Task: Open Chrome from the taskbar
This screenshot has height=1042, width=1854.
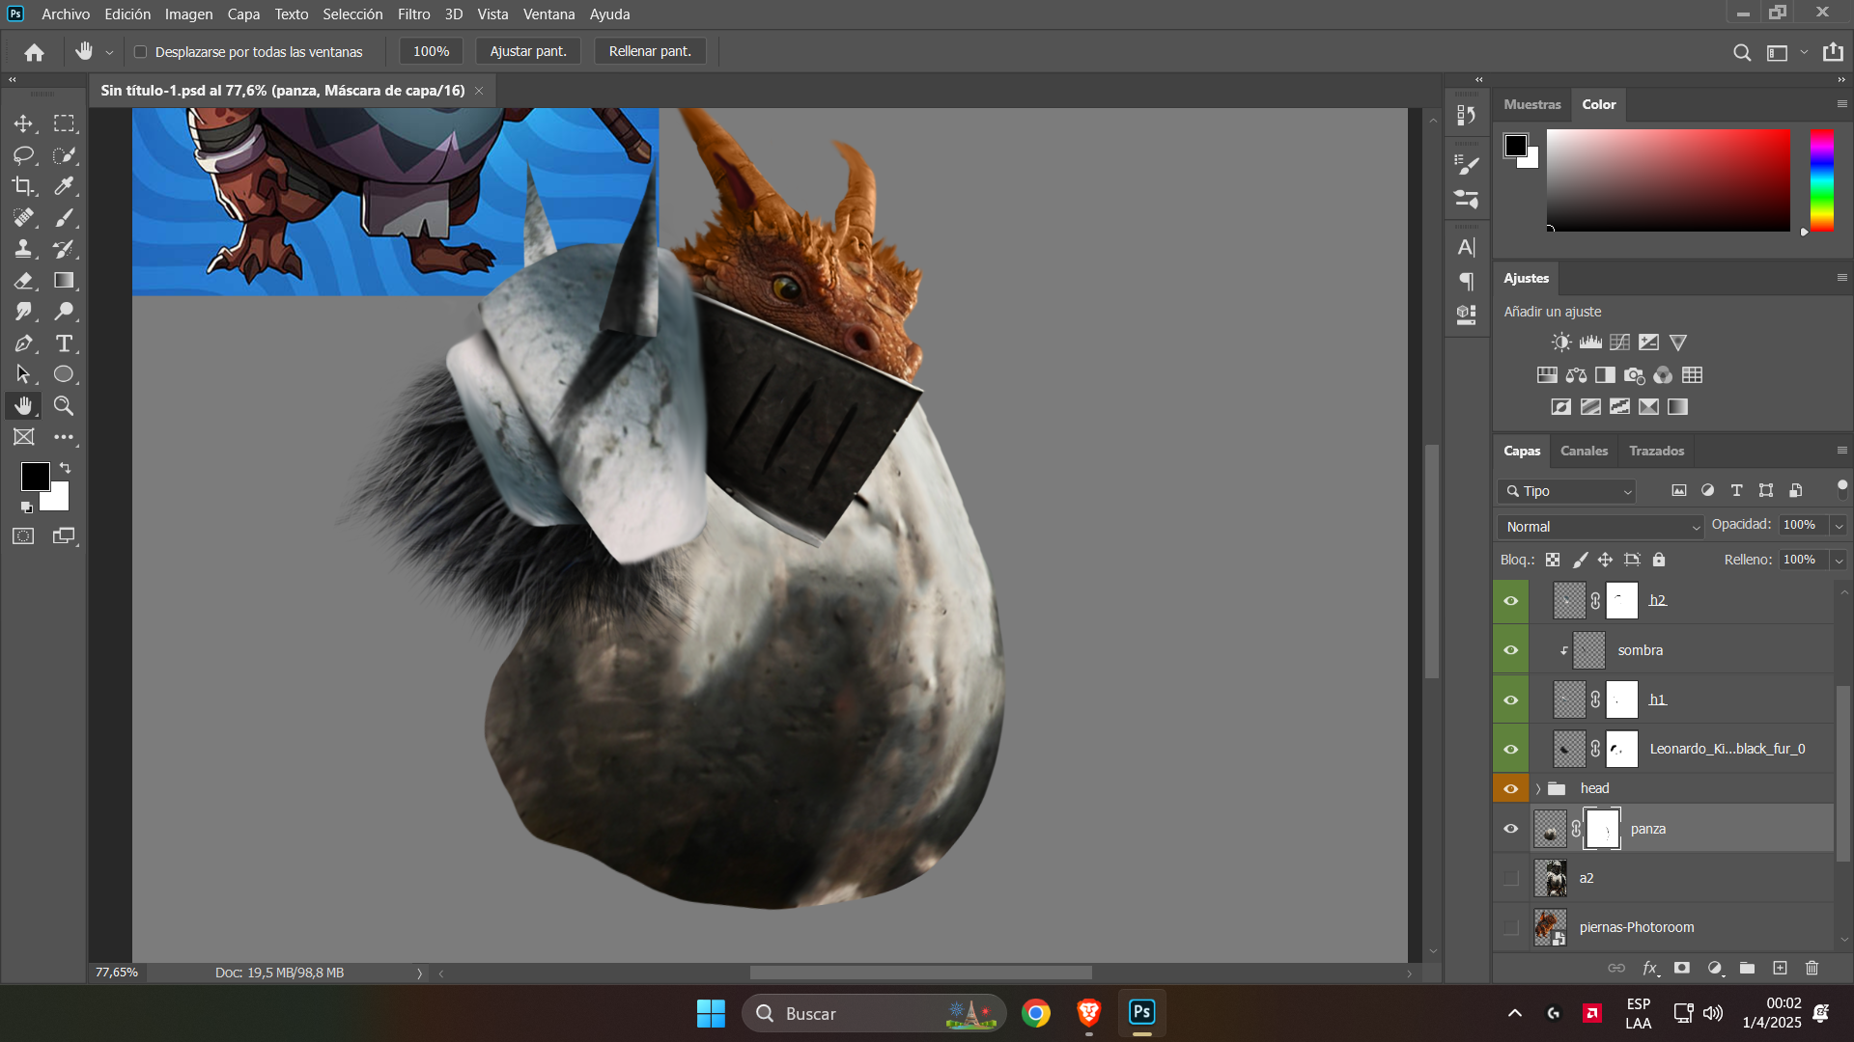Action: (1036, 1013)
